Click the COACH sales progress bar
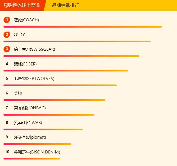Image resolution: width=177 pixels, height=166 pixels. point(83,27)
